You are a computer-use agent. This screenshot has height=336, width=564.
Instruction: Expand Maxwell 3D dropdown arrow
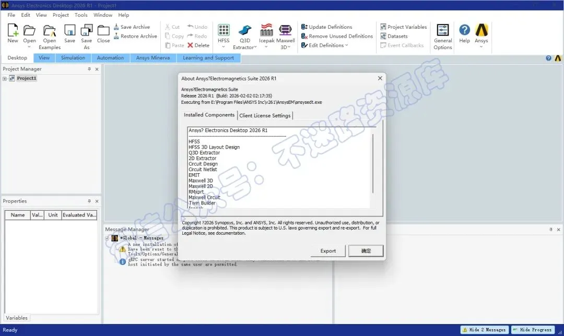tap(289, 47)
